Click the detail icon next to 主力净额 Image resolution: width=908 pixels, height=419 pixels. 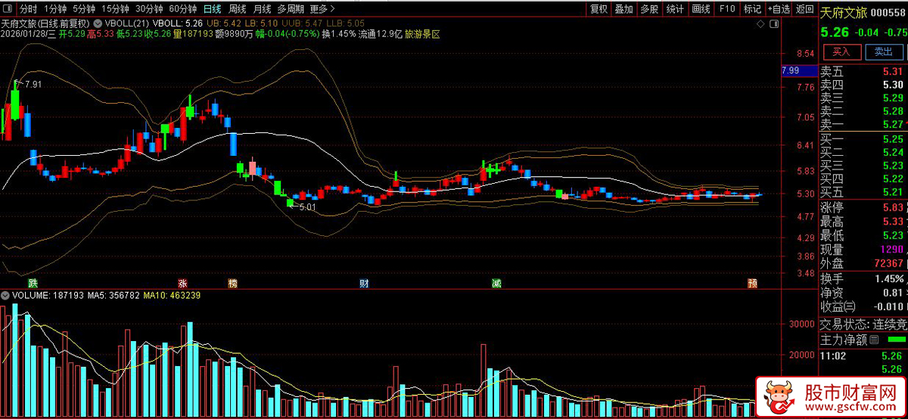[874, 340]
